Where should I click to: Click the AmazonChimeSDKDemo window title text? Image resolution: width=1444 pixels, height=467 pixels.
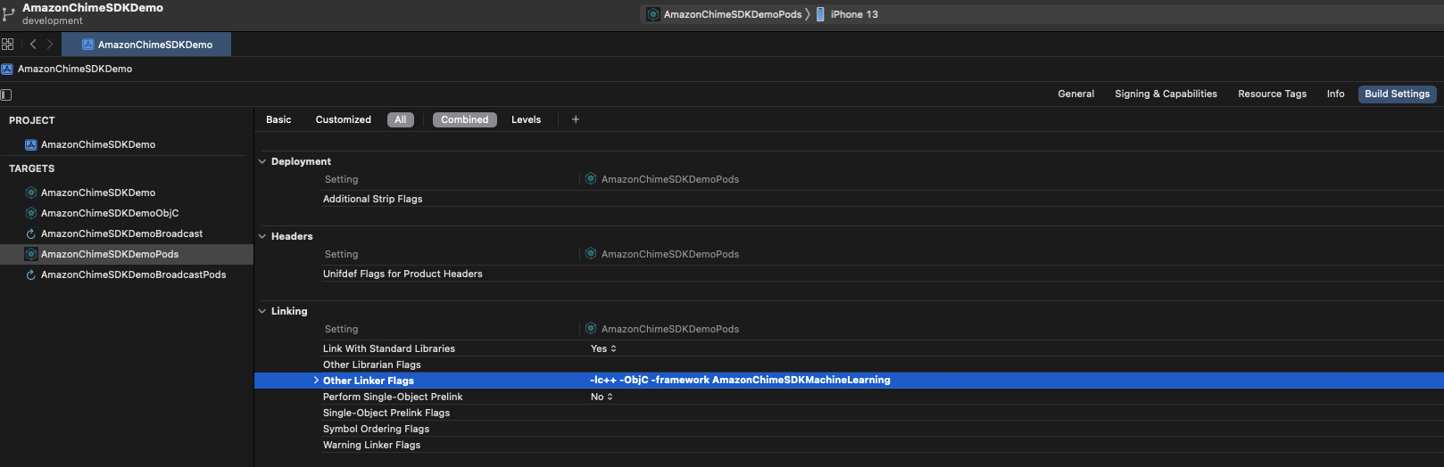click(93, 7)
